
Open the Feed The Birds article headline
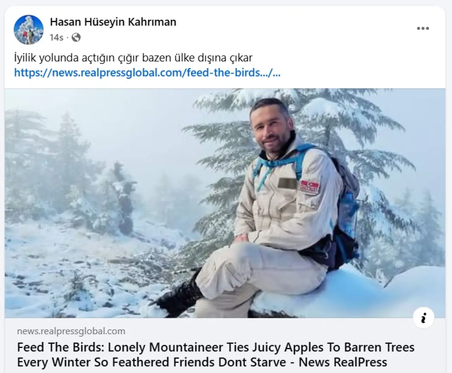[216, 355]
